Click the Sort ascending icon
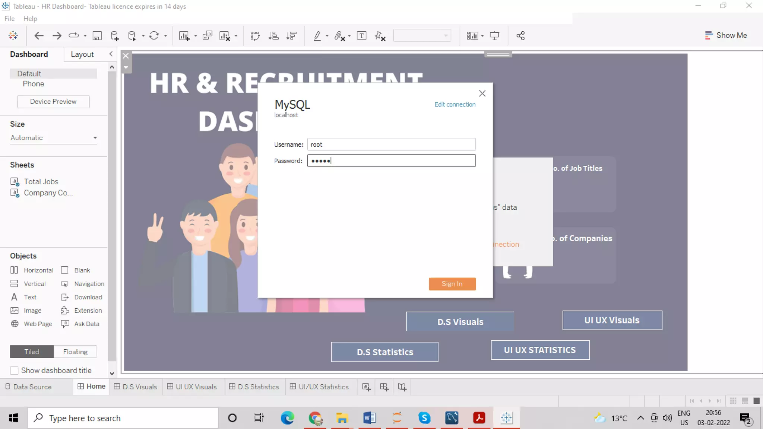This screenshot has height=429, width=763. pos(273,35)
